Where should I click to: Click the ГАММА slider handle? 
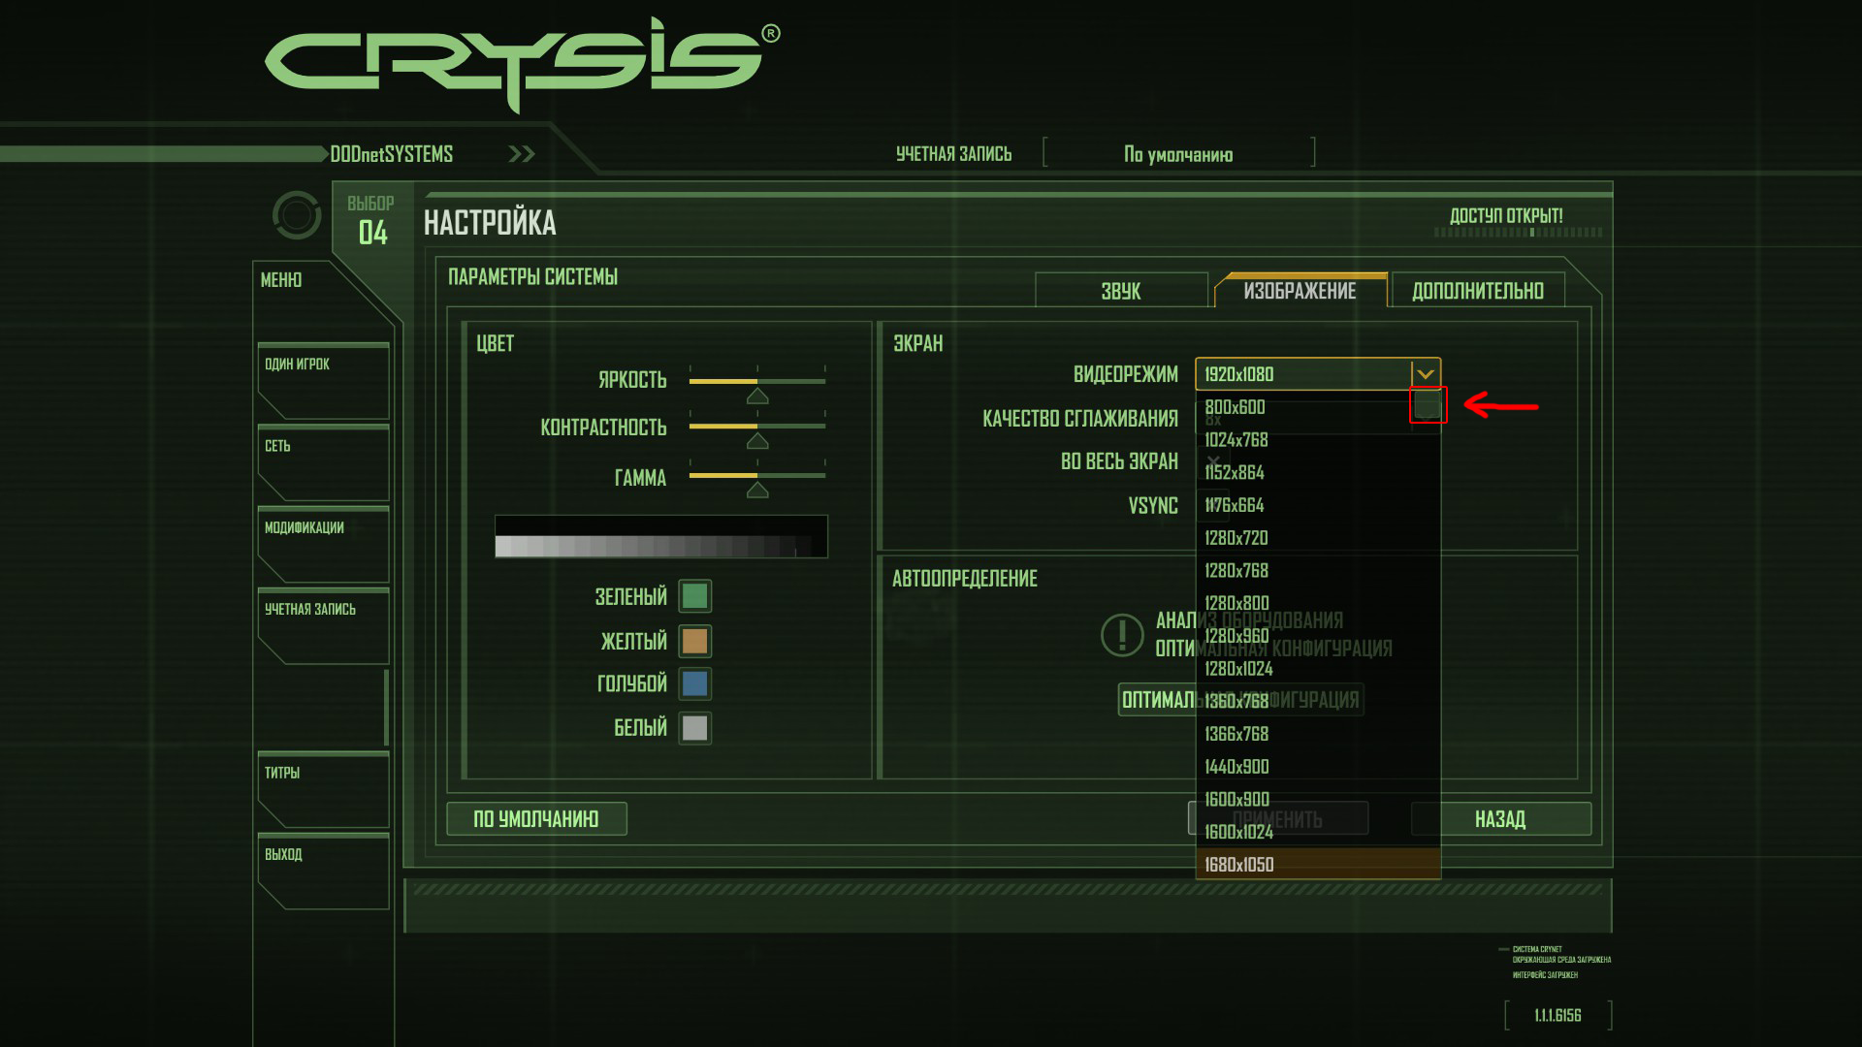coord(757,490)
